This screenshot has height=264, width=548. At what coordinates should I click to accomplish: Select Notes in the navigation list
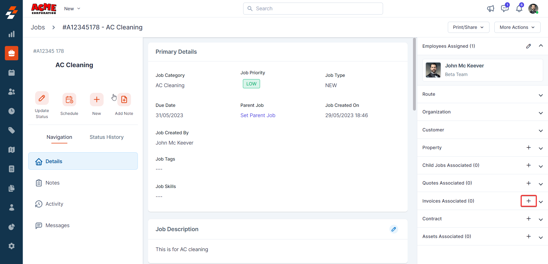[53, 183]
